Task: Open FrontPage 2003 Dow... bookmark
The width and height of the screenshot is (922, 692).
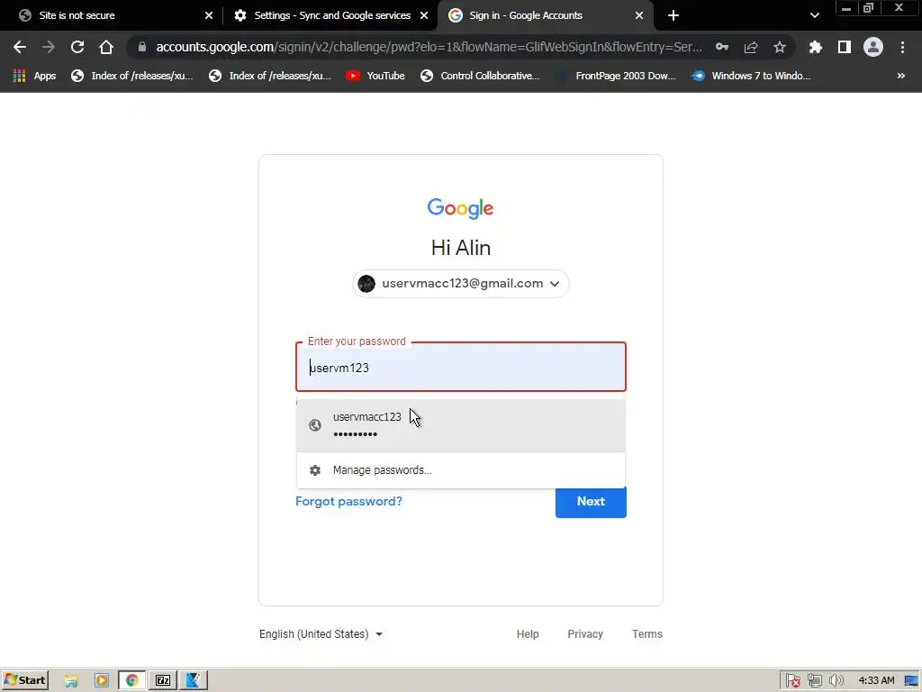Action: click(x=617, y=76)
